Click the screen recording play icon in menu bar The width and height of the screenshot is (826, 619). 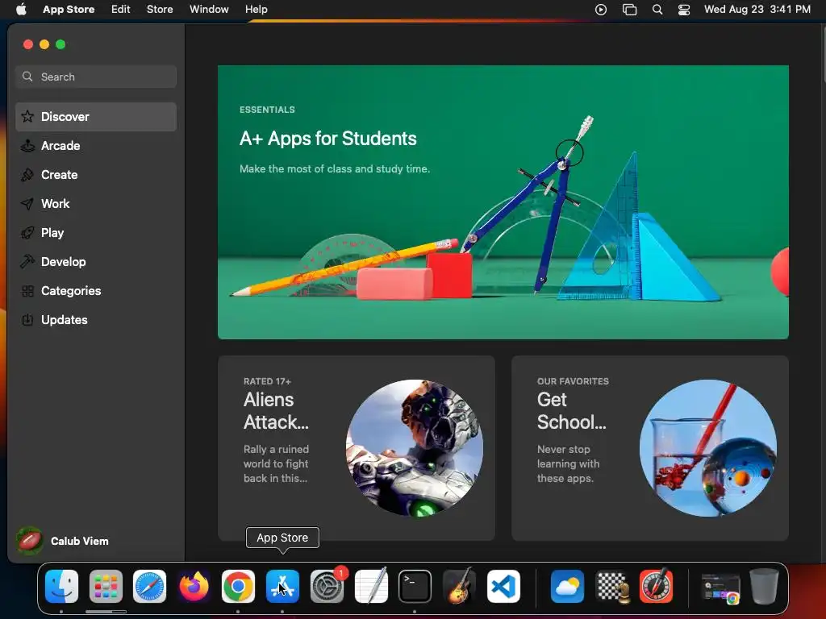(600, 9)
